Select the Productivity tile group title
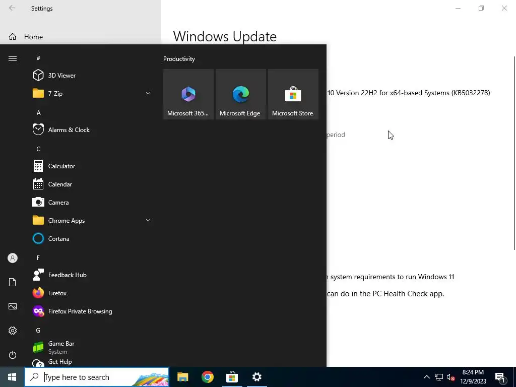516x387 pixels. pyautogui.click(x=179, y=59)
